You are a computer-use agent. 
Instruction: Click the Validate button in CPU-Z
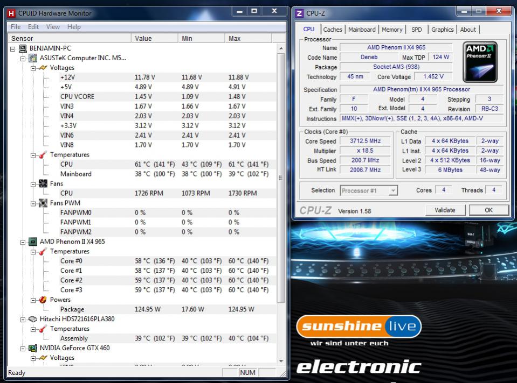click(445, 210)
